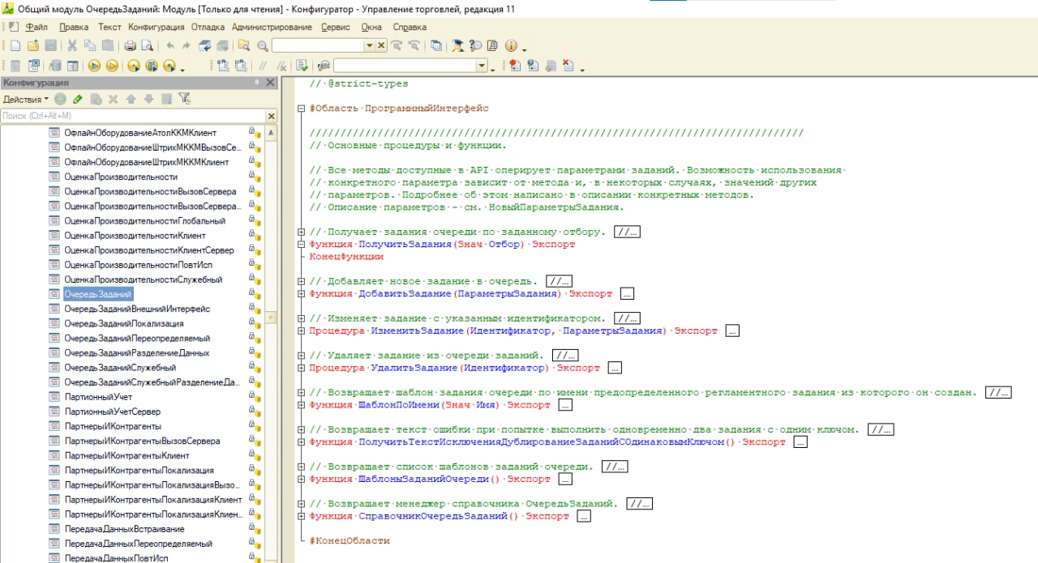Image resolution: width=1038 pixels, height=563 pixels.
Task: Open the Отладка menu
Action: (x=208, y=27)
